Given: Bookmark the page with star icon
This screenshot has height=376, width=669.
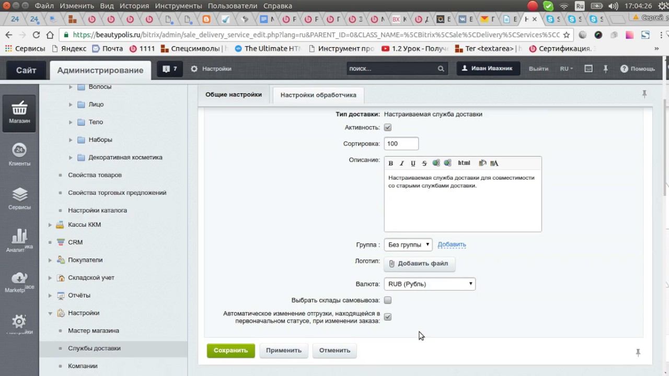Looking at the screenshot, I should coord(566,35).
